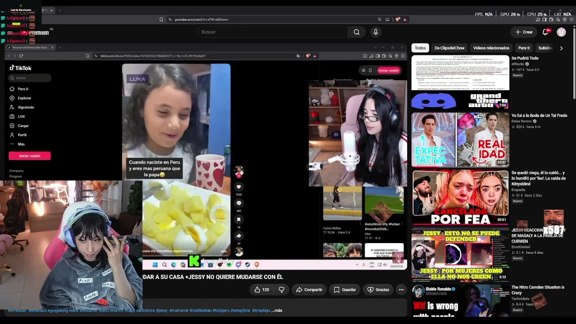Go back in the TikTok browser window
Screen dimensions: 576x324
click(x=8, y=56)
